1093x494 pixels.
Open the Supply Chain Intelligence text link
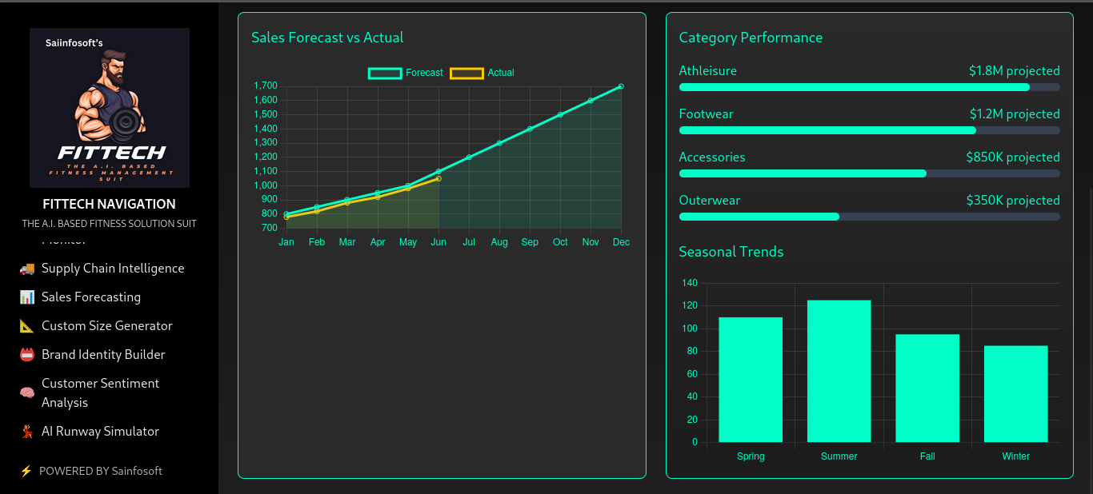tap(113, 269)
